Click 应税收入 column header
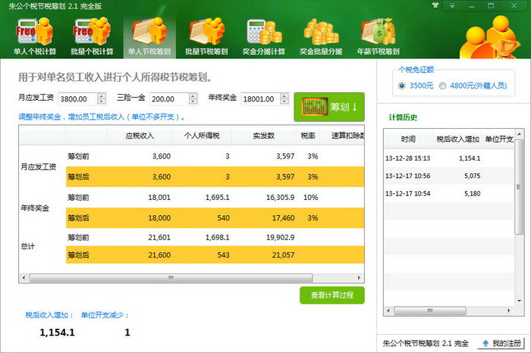 (140, 136)
